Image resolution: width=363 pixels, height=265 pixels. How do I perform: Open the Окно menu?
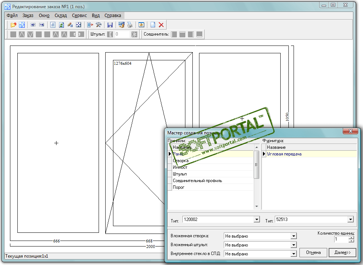[44, 16]
